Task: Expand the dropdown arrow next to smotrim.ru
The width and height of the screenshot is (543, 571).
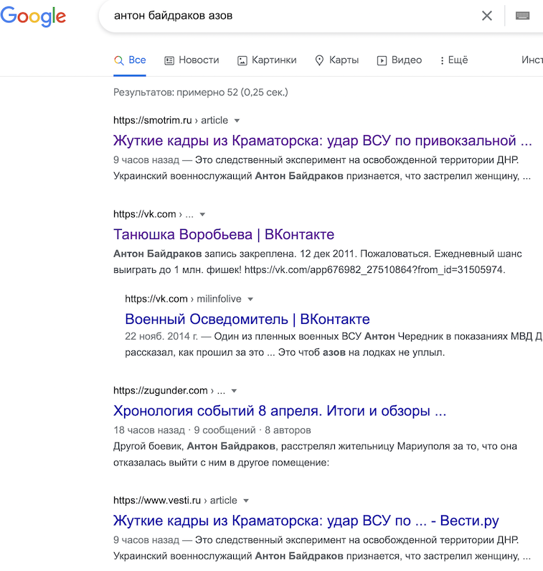Action: click(237, 121)
